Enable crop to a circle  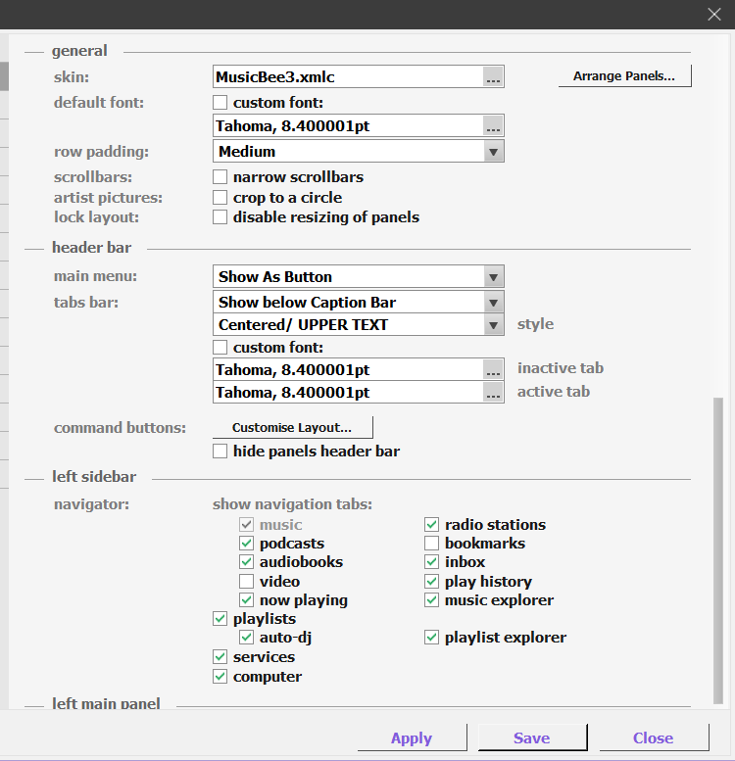(220, 198)
